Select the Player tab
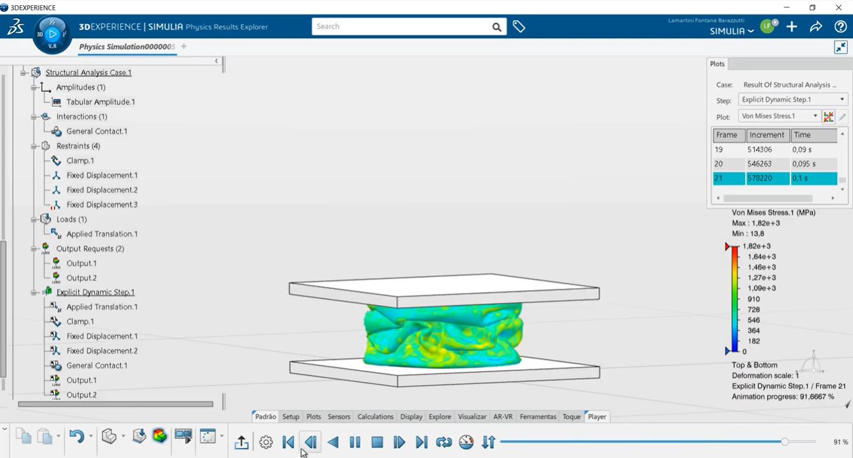This screenshot has height=458, width=853. pos(596,417)
